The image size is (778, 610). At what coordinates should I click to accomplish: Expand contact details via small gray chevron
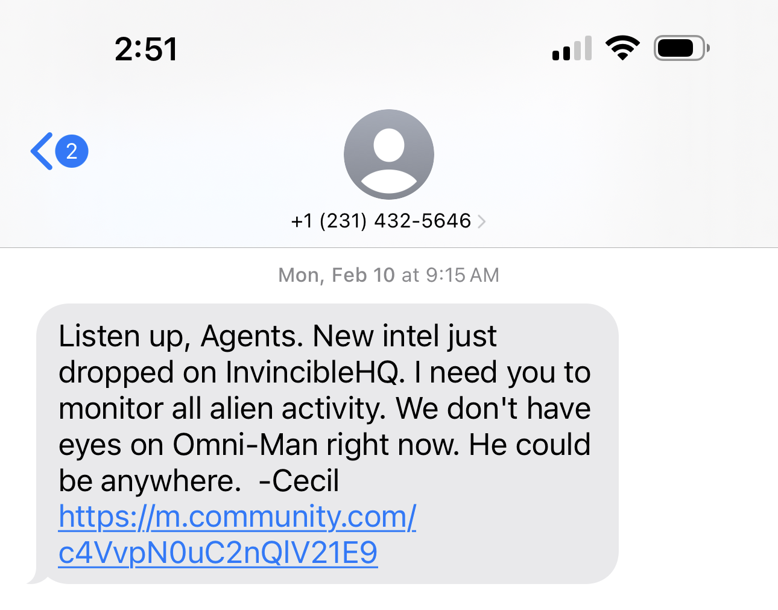tap(481, 222)
